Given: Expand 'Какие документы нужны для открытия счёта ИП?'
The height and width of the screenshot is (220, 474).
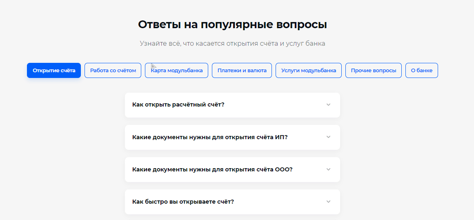Looking at the screenshot, I should pyautogui.click(x=210, y=137).
